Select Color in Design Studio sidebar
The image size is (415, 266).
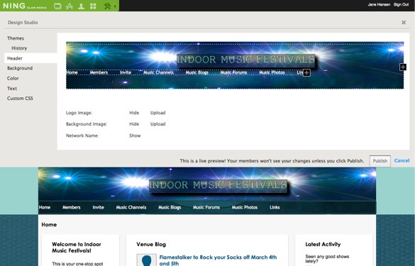13,78
